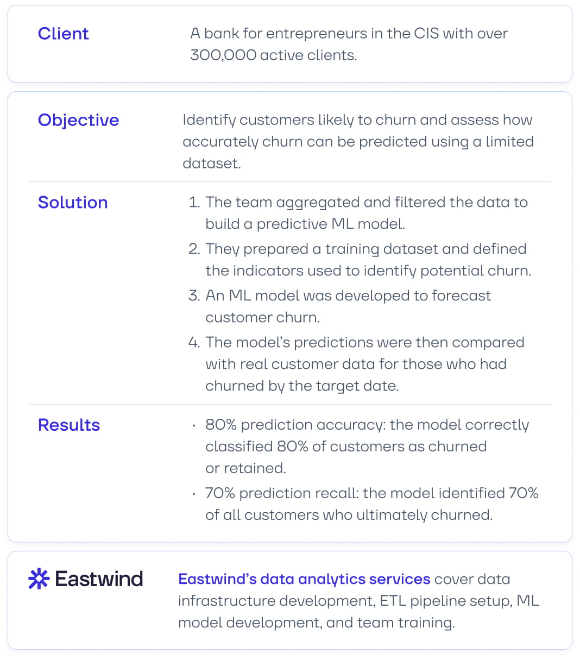Click the objective text about identifying churn
This screenshot has width=580, height=660.
click(357, 141)
